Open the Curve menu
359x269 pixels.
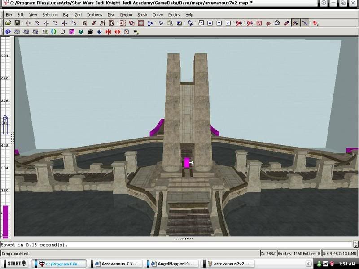tap(158, 15)
